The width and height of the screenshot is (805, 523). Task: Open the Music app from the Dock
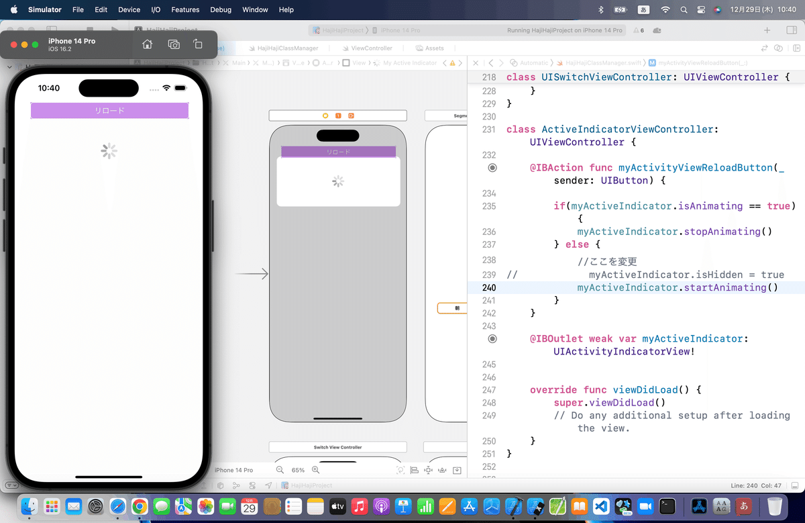coord(359,506)
